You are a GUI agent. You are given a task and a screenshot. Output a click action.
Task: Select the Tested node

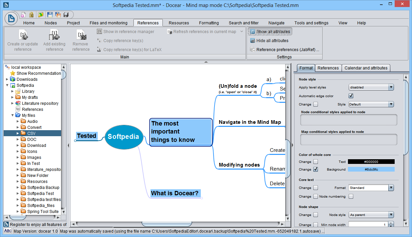coord(87,136)
